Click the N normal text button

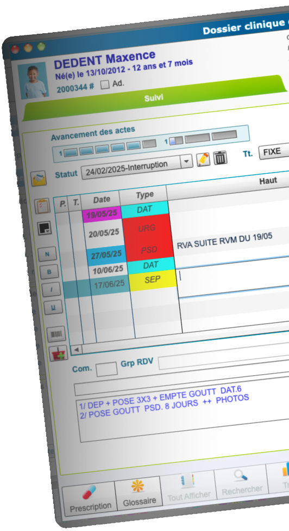tap(47, 254)
